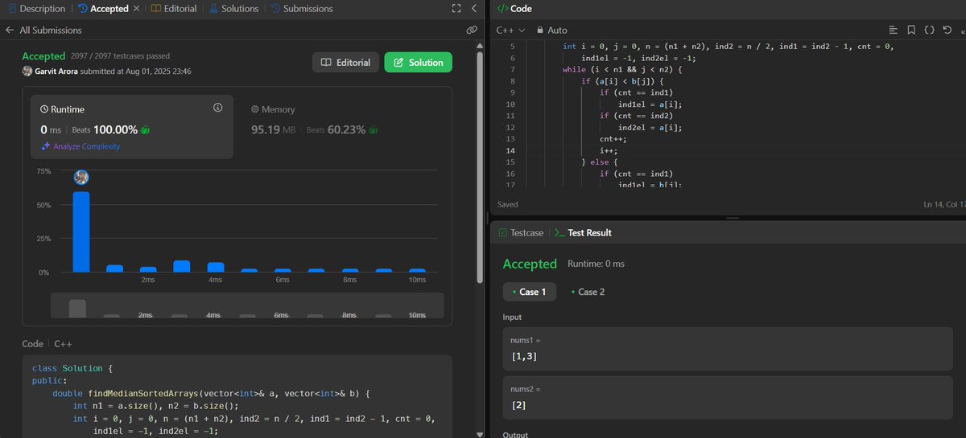Switch to the Editorial tab
Image resolution: width=966 pixels, height=438 pixels.
172,8
